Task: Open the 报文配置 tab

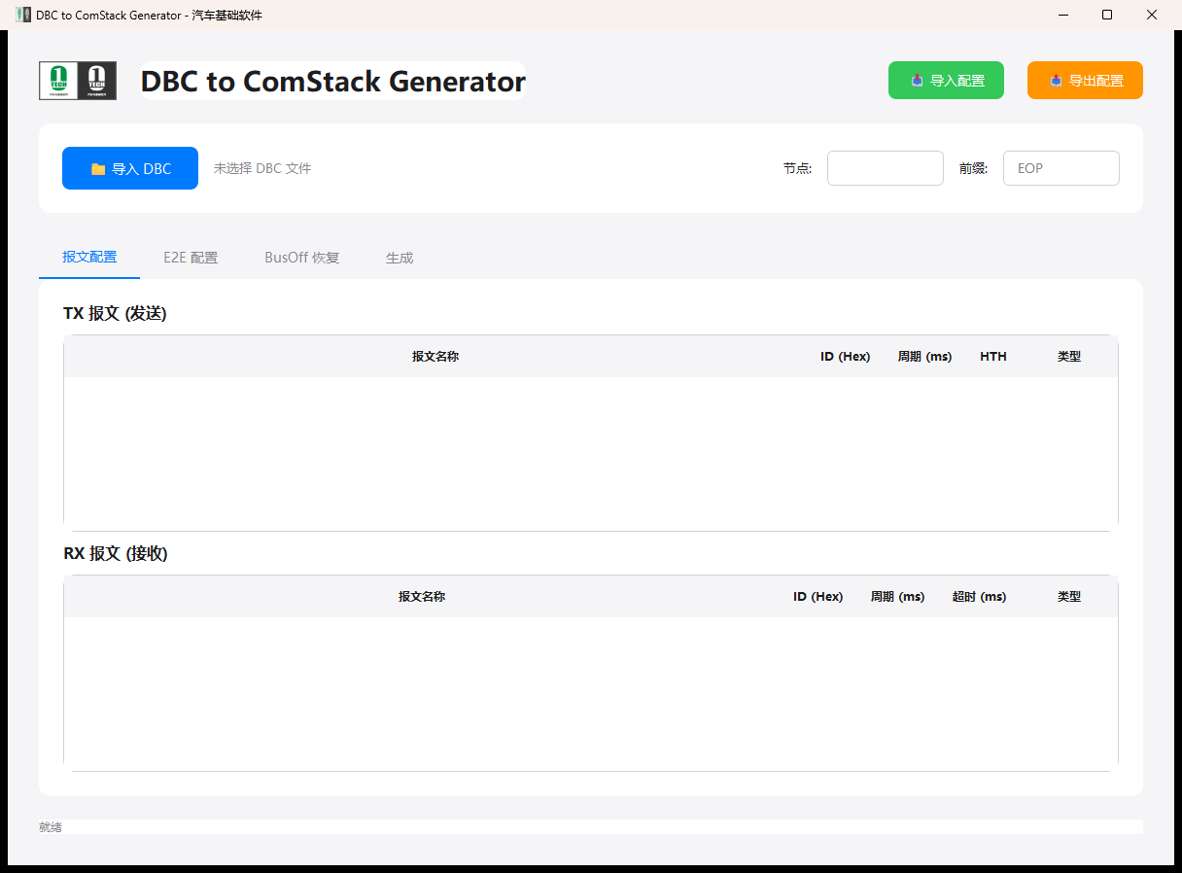Action: tap(89, 258)
